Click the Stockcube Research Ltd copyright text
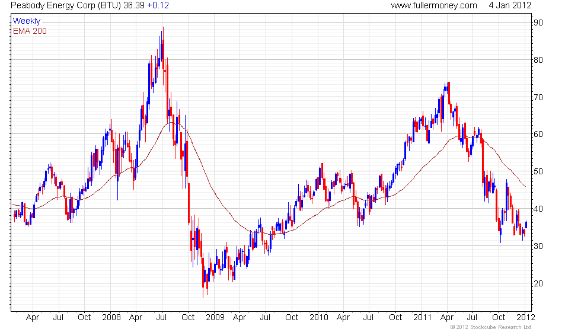581x332 pixels. (491, 327)
